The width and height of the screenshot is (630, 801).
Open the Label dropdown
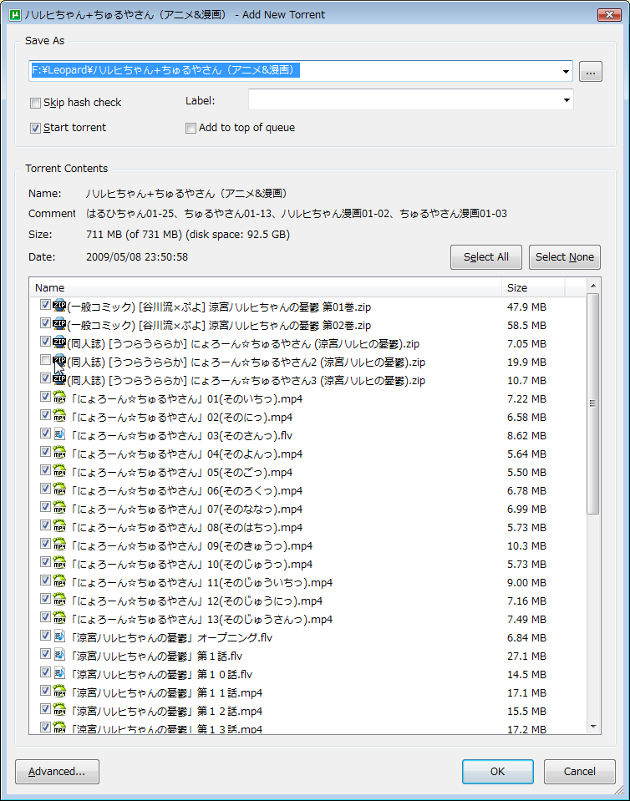[566, 99]
